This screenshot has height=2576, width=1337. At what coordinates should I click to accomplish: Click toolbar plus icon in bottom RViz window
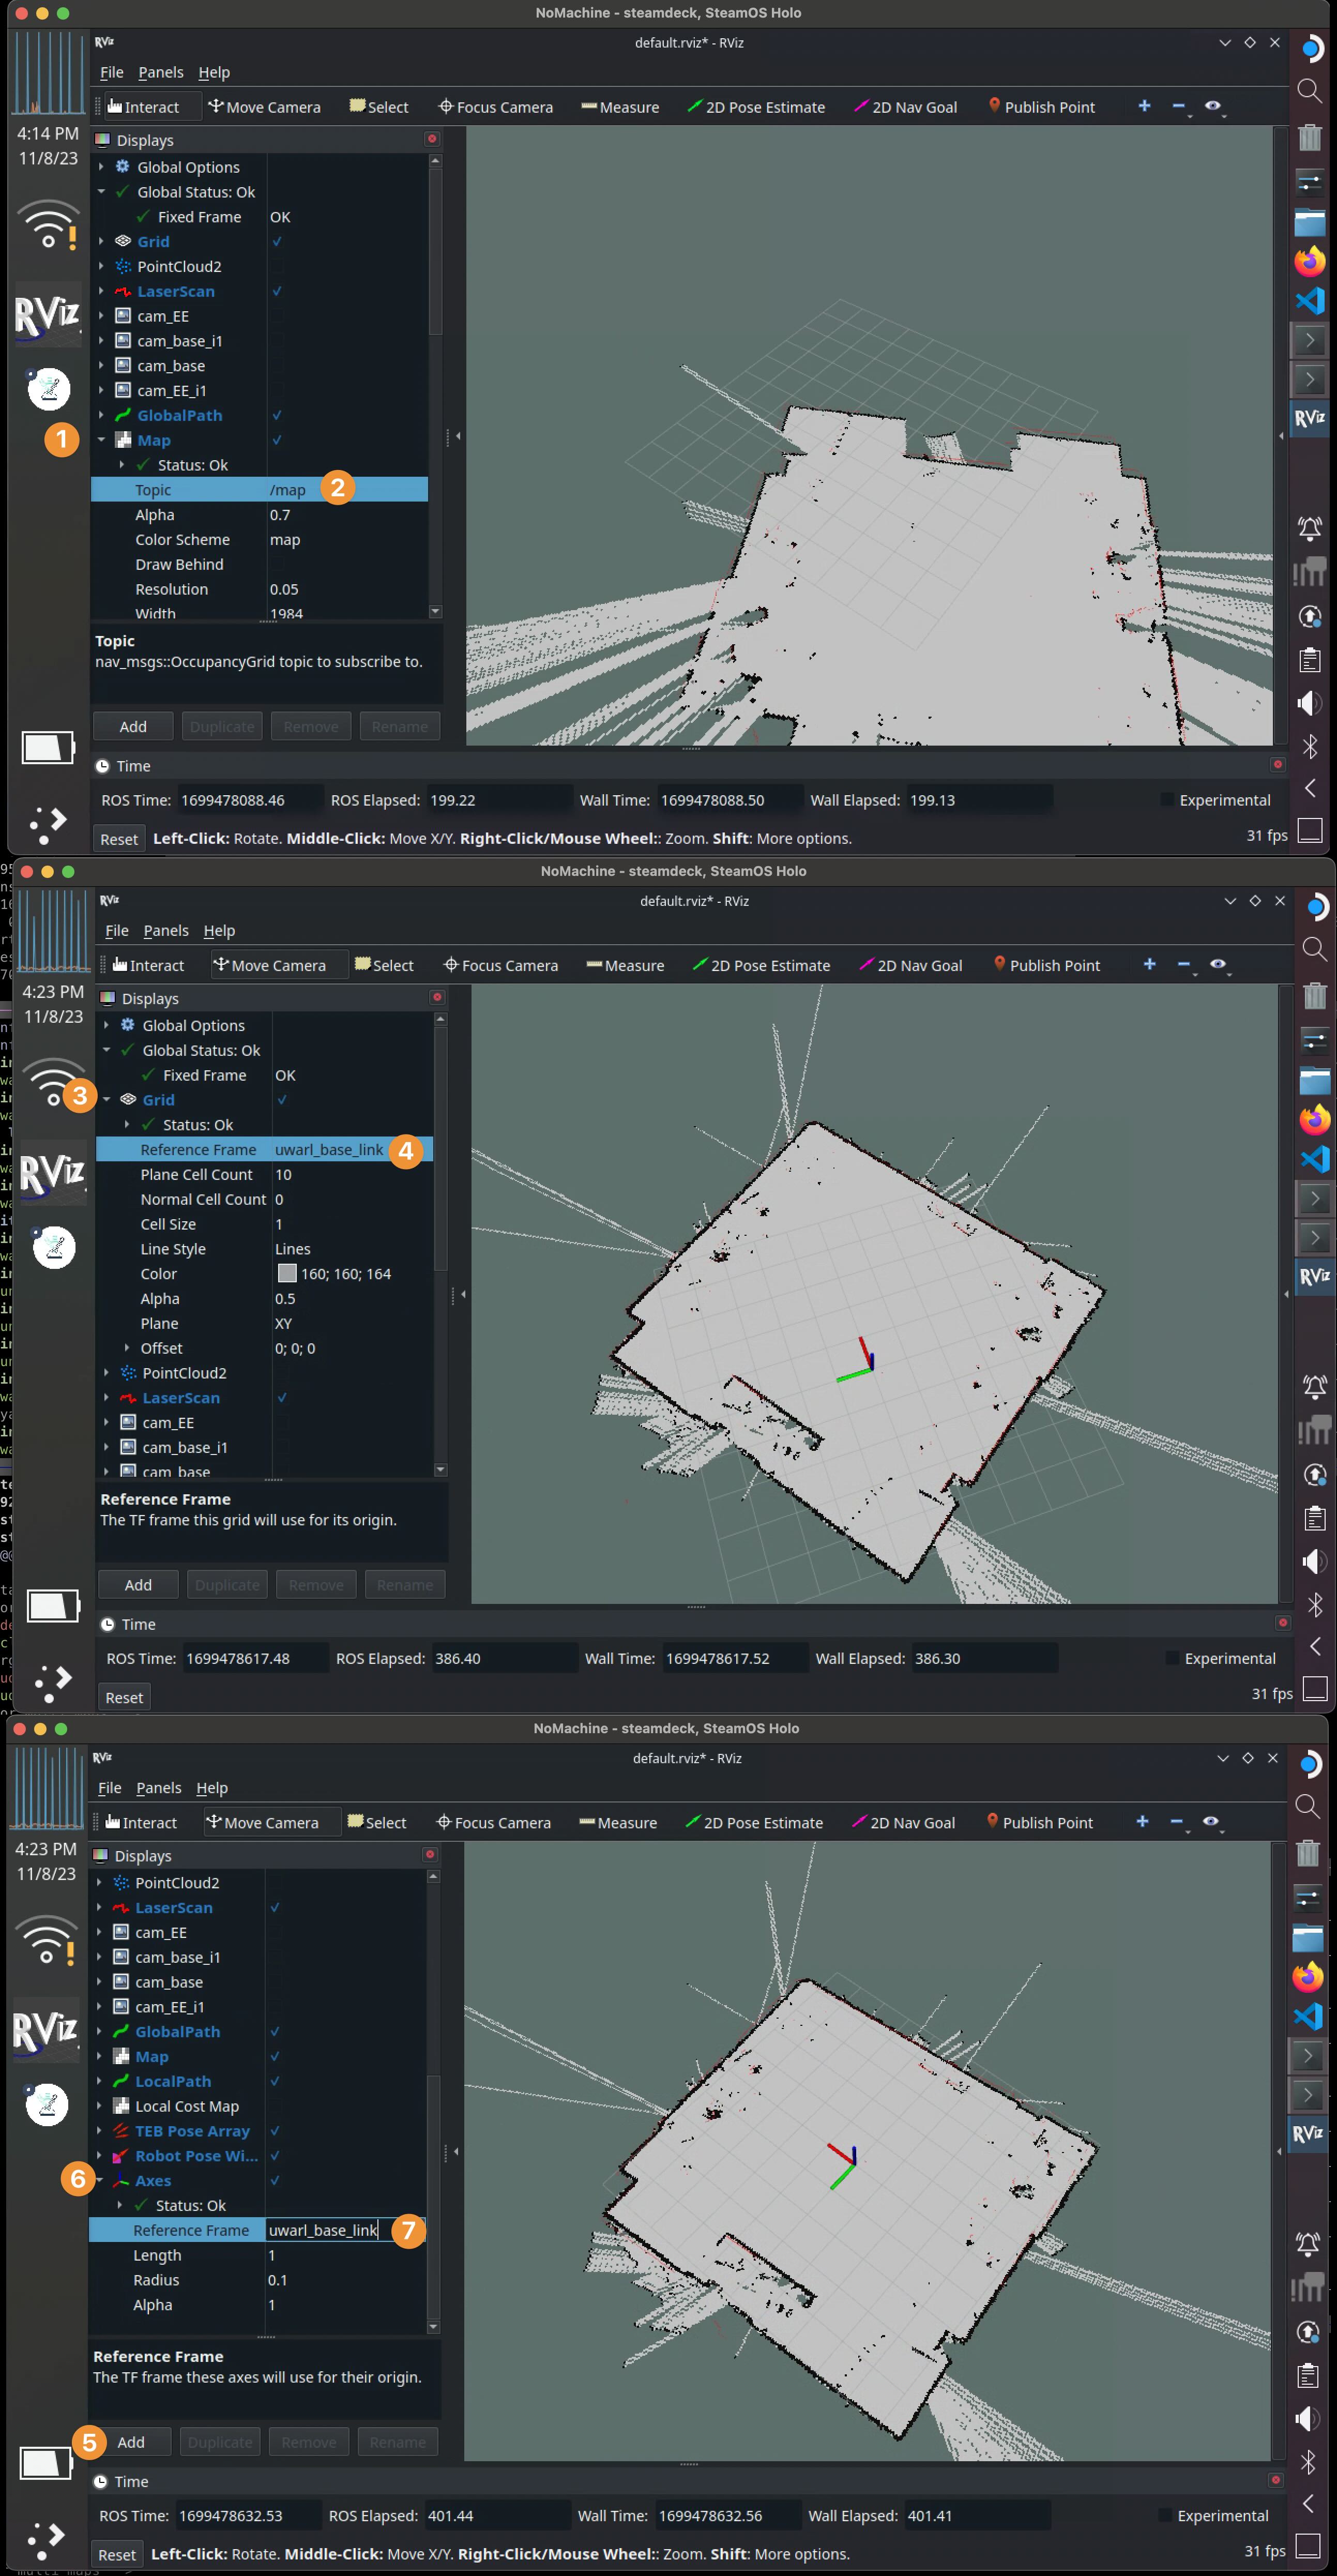click(x=1142, y=1821)
